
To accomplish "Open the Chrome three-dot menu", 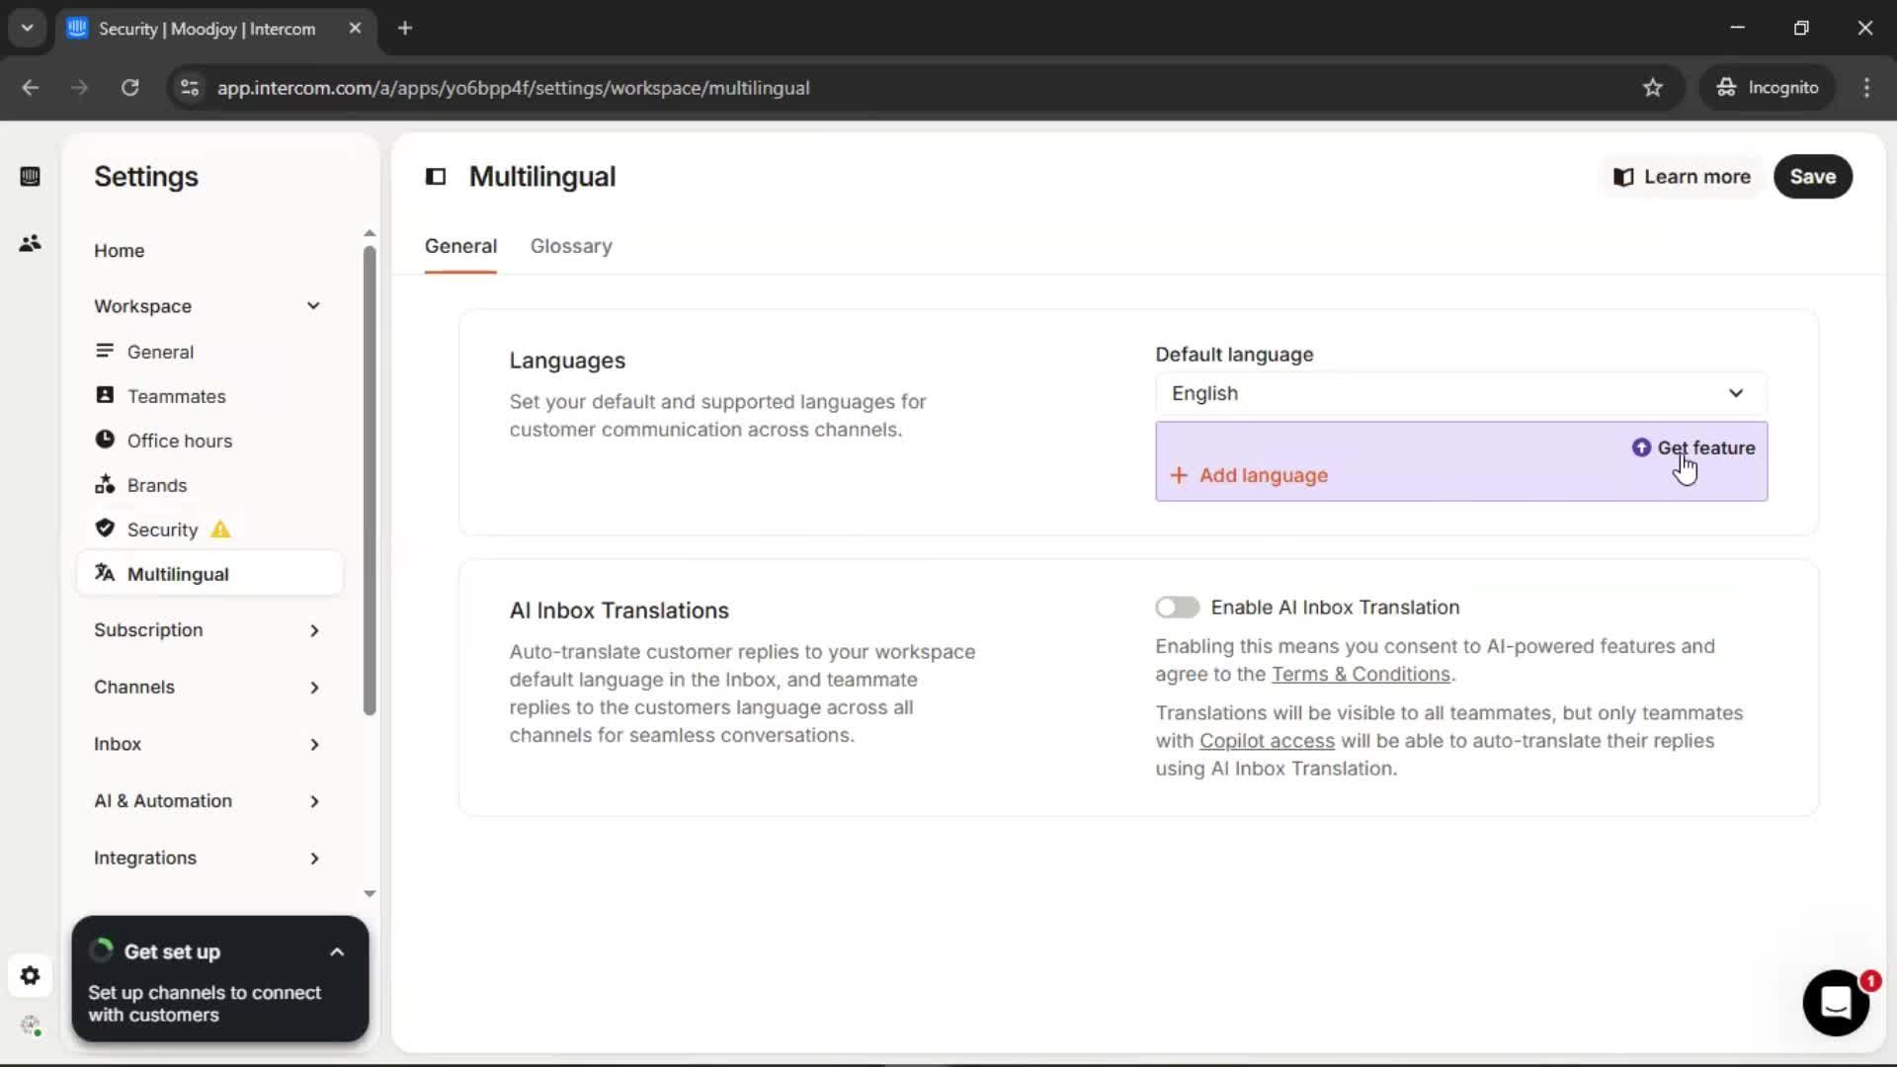I will click(1866, 88).
